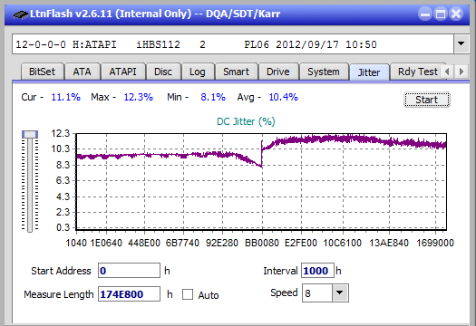Click the x-axis label 1E0640

coord(106,243)
